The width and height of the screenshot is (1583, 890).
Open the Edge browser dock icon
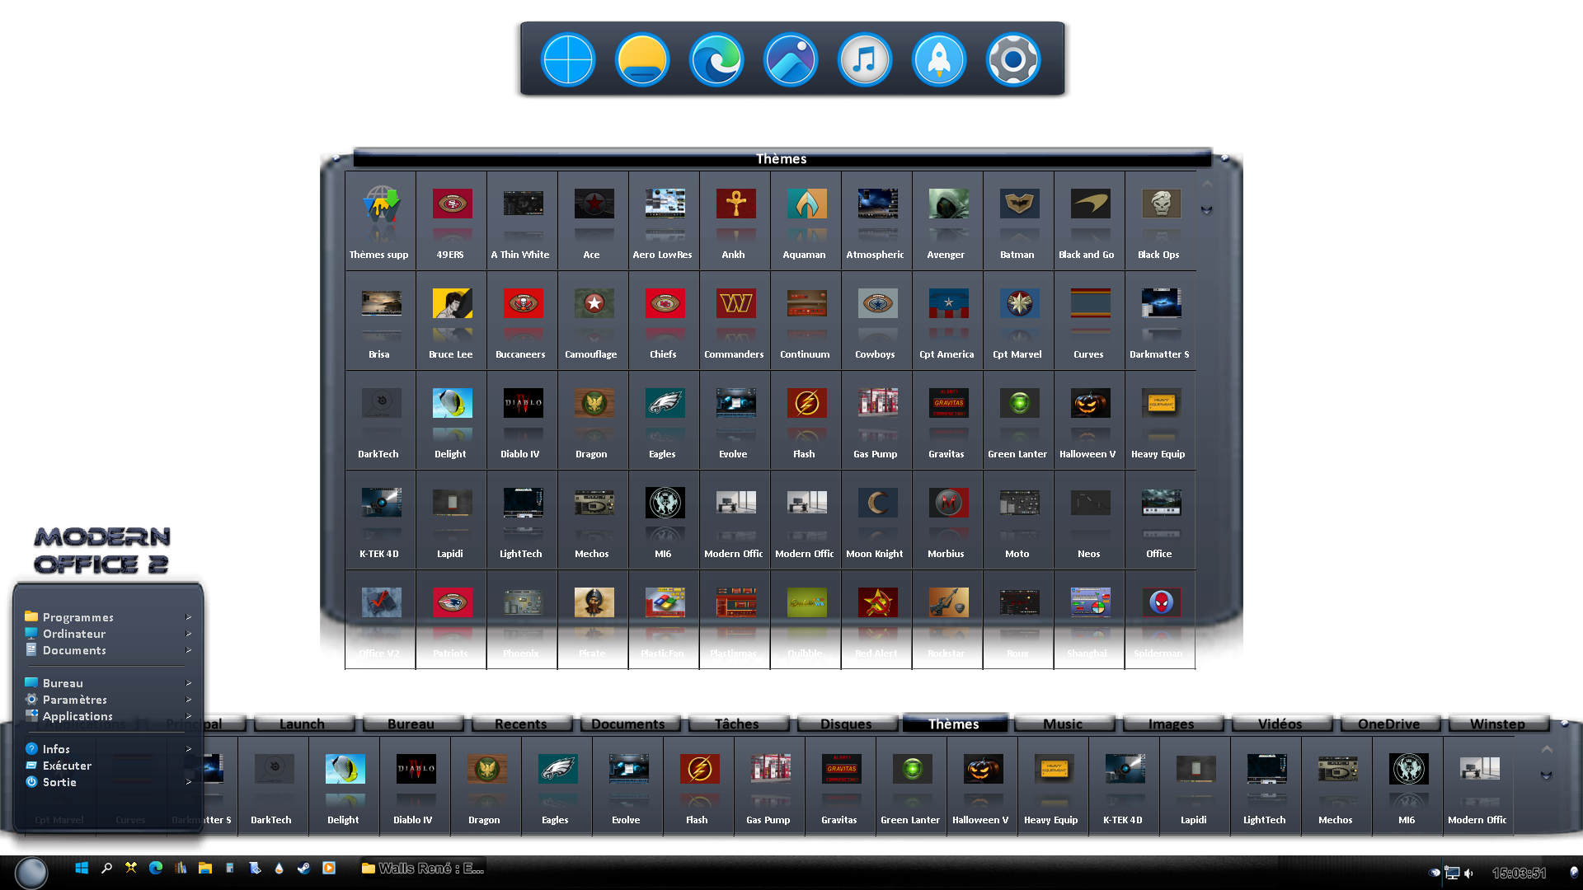pos(716,59)
